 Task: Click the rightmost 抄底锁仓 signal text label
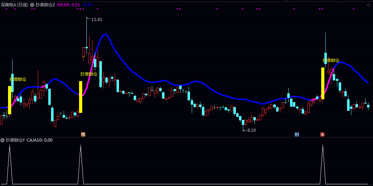(331, 60)
